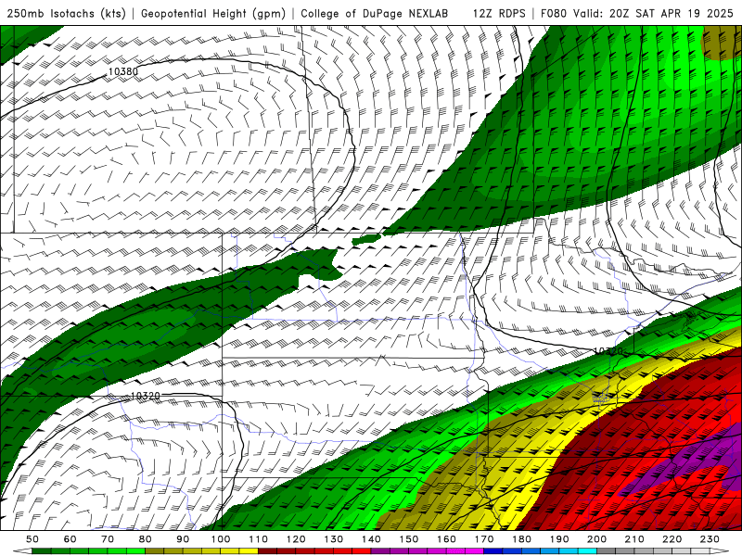Select the darkest green swatch starting at 50
Viewport: 742px width, 556px height.
point(42,551)
